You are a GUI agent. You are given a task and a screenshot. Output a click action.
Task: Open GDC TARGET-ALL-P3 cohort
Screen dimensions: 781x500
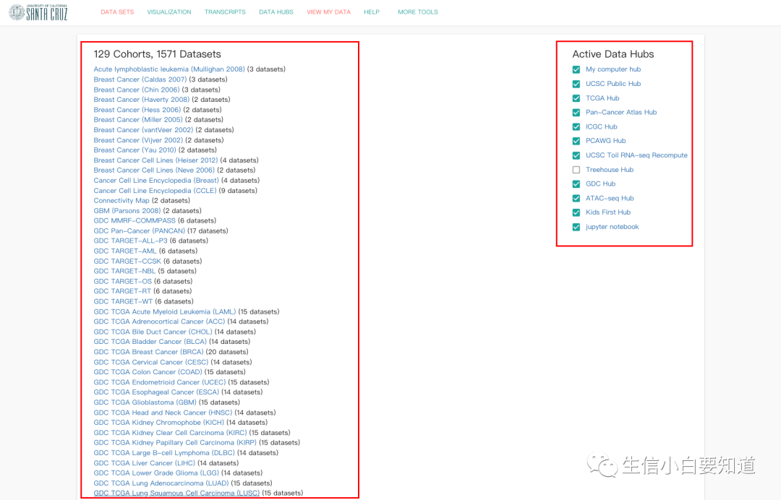[x=130, y=241]
